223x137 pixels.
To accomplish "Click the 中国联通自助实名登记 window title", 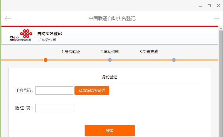I will [x=112, y=18].
